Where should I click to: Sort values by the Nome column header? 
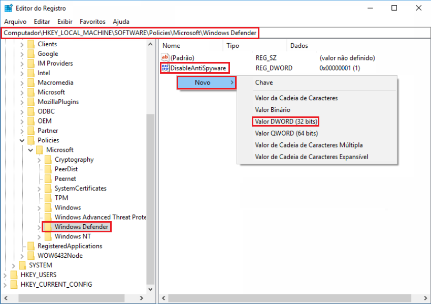[171, 45]
